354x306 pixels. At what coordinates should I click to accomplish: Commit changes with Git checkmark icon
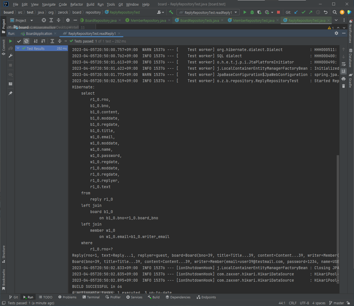coord(303,12)
